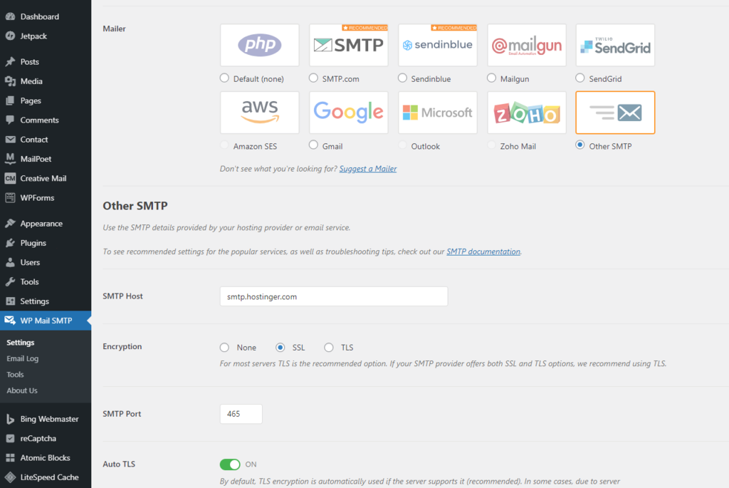The image size is (729, 488).
Task: Click the Settings sliders icon in the sidebar
Action: click(x=10, y=301)
